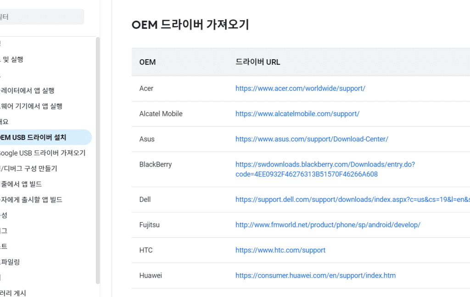Visit the HTC support link
Viewport: 470px width, 297px height.
[x=280, y=250]
